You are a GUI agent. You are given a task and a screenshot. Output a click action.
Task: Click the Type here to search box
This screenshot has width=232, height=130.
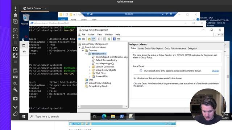coord(59,116)
